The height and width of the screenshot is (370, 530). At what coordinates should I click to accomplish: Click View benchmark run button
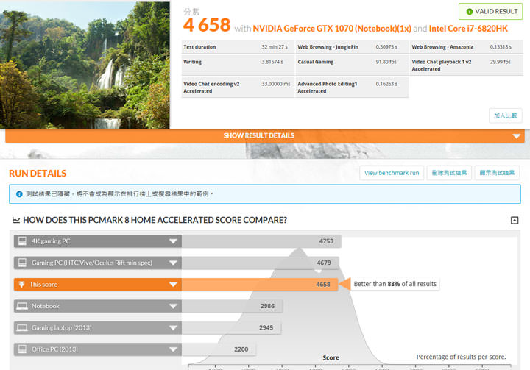pos(392,173)
